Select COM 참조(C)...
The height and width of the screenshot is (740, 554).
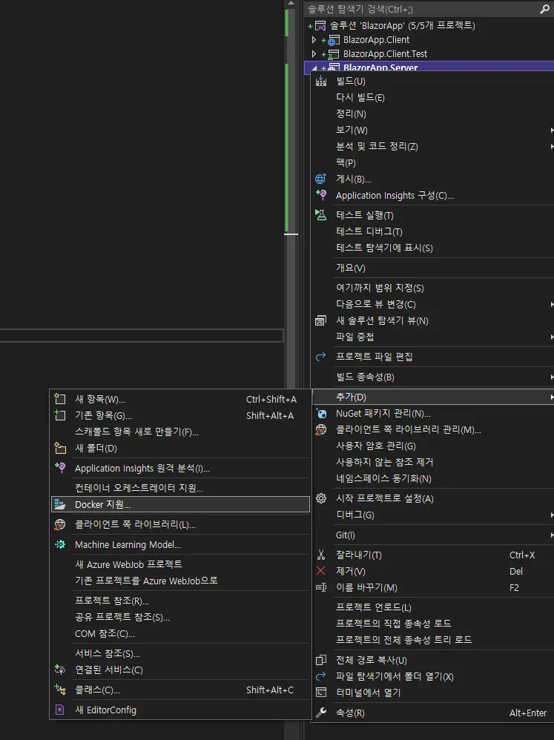click(105, 633)
